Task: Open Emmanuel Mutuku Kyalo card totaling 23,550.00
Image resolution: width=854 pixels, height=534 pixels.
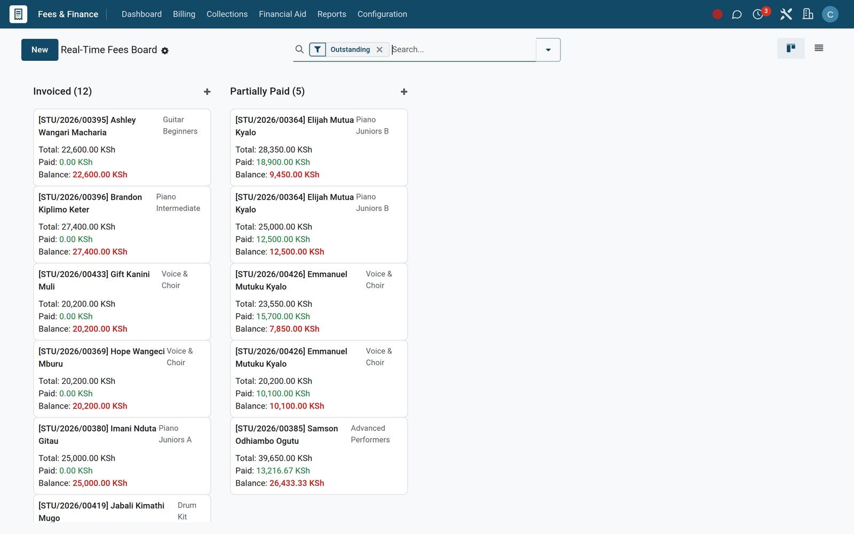Action: [x=319, y=302]
